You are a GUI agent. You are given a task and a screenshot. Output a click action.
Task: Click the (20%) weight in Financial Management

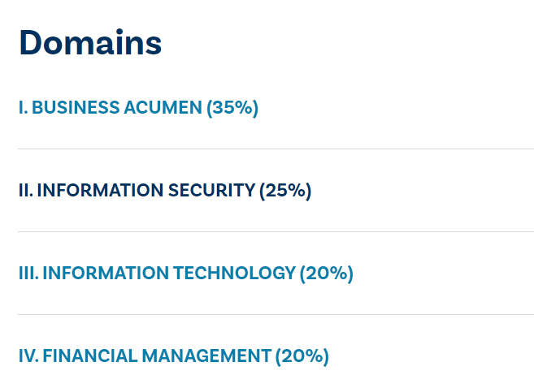point(302,356)
